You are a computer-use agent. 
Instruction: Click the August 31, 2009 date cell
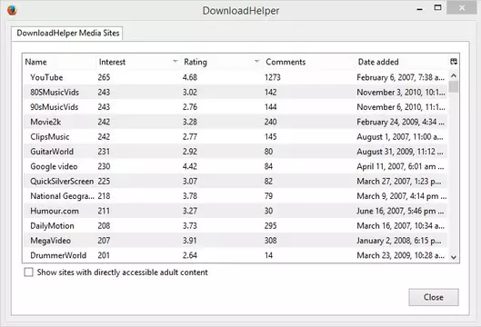400,152
